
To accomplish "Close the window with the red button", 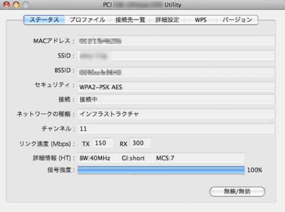I will (6, 5).
